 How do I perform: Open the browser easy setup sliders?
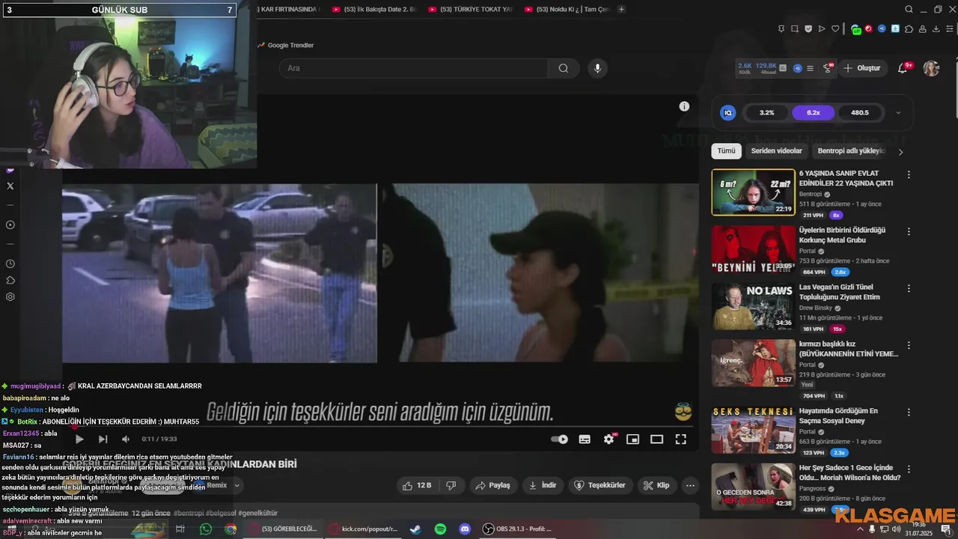point(949,29)
